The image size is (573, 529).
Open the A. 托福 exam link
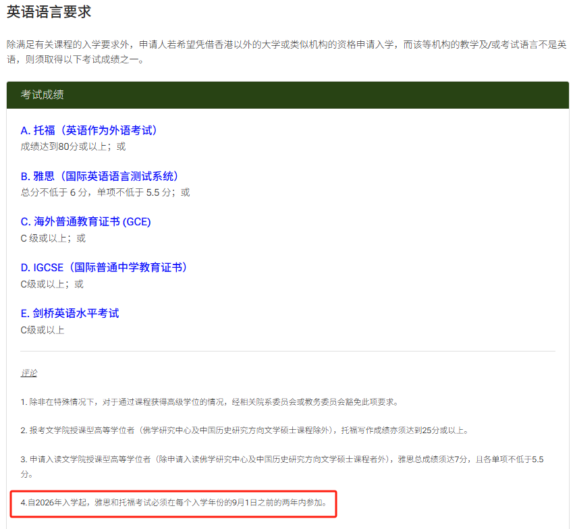[x=88, y=130]
